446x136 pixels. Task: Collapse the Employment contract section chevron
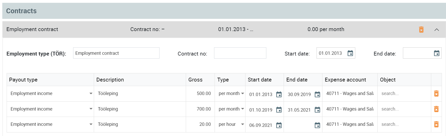tap(437, 30)
